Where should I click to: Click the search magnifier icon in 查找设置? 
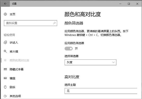(55, 23)
